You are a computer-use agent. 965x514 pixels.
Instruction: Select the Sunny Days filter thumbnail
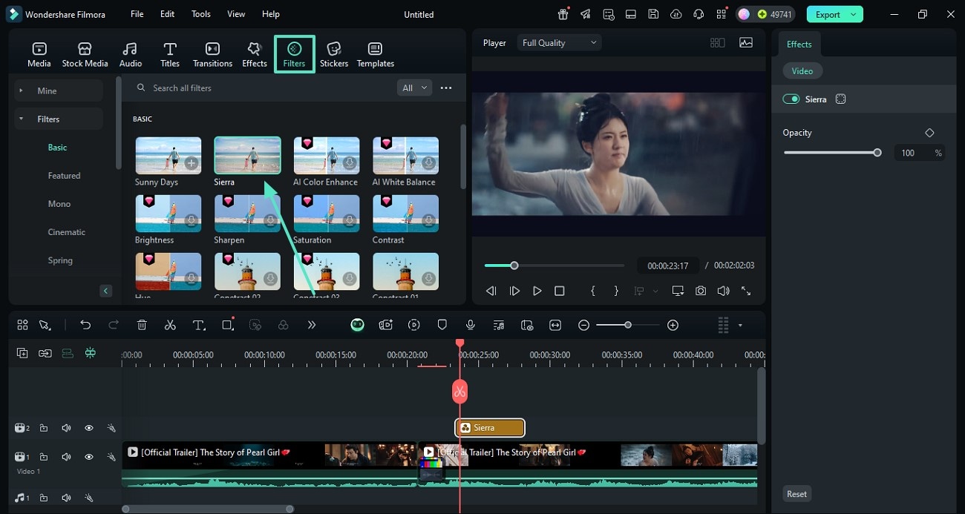click(x=169, y=156)
